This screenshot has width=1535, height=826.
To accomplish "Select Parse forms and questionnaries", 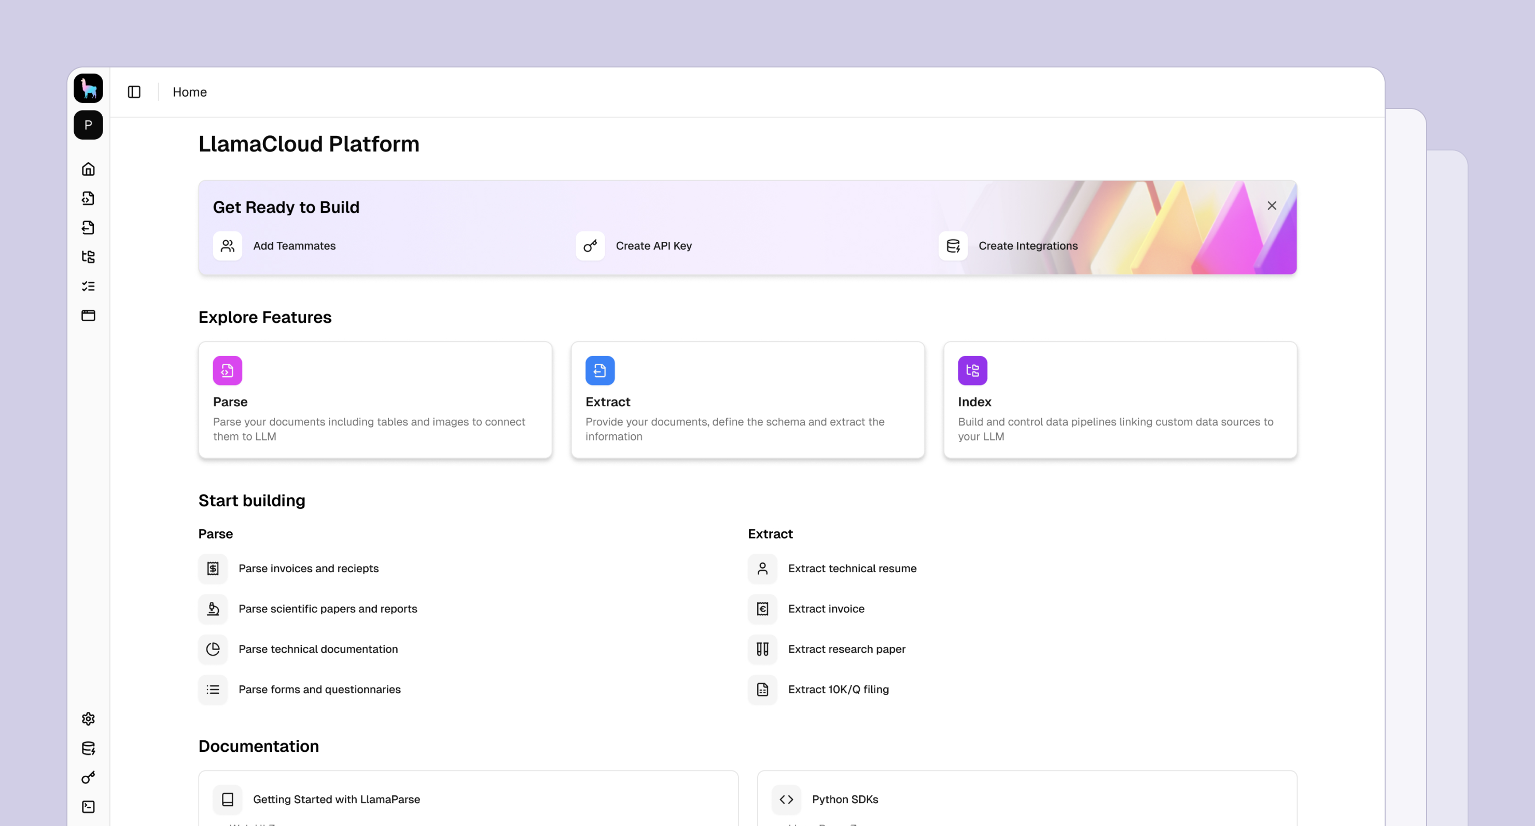I will 319,690.
